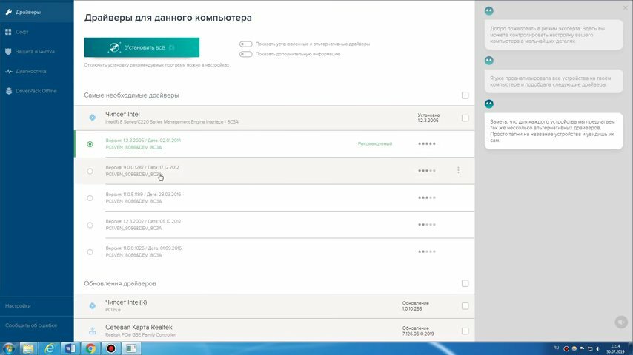Open the Софт section in the sidebar
The width and height of the screenshot is (633, 355).
[36, 31]
